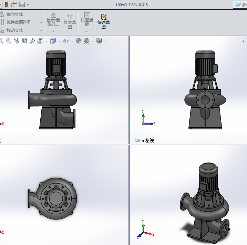Click Apply Scene icon
The width and height of the screenshot is (247, 245).
tap(86, 41)
